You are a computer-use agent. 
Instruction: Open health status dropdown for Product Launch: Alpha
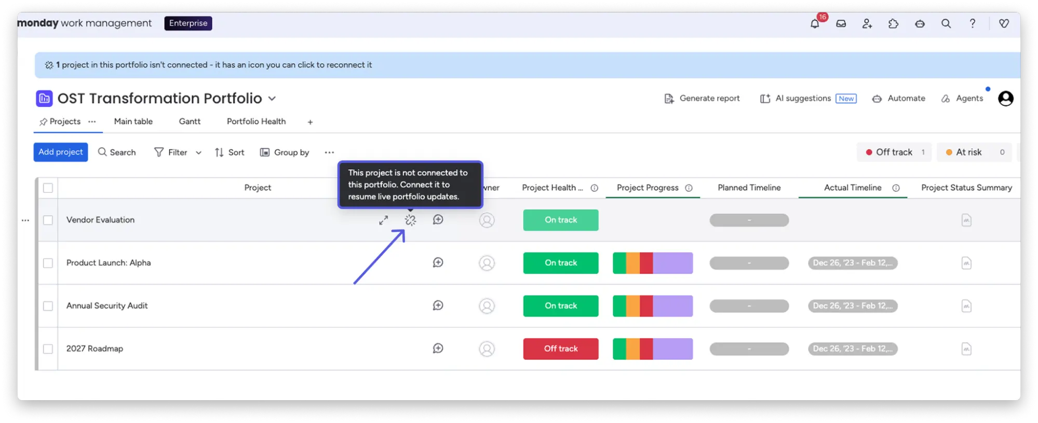click(x=561, y=263)
